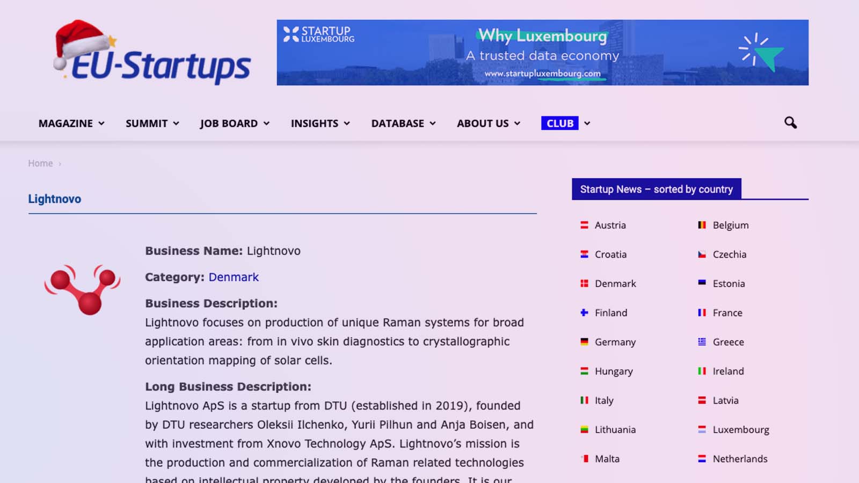Open the Insights menu

[320, 123]
